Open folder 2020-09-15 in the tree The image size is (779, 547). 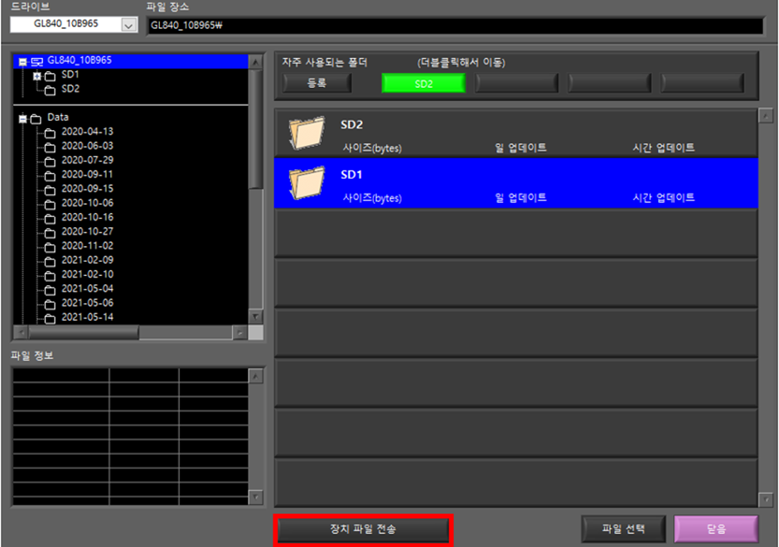point(87,189)
